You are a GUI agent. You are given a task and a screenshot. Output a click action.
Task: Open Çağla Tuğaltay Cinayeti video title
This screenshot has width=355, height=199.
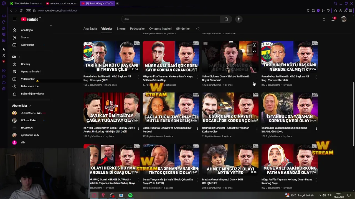(x=167, y=130)
